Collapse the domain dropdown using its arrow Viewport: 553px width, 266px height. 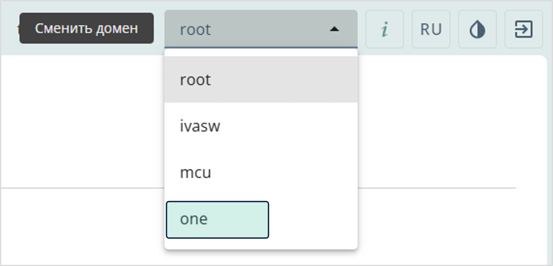point(334,29)
